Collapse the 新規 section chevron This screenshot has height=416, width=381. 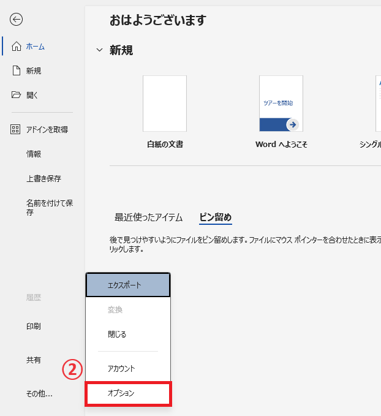click(x=99, y=50)
